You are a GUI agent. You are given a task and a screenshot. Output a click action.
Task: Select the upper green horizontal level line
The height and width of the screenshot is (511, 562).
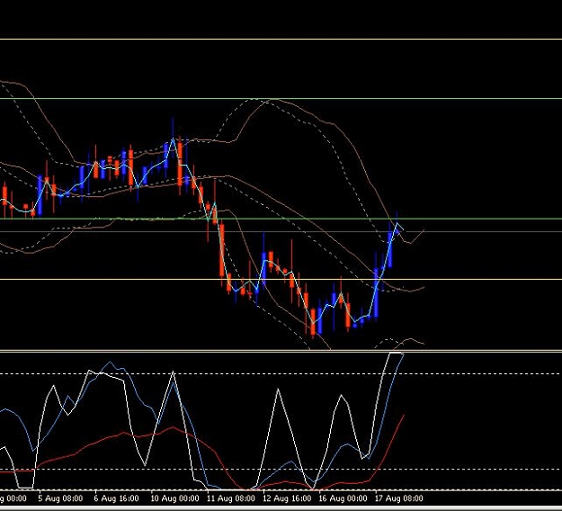pos(281,99)
